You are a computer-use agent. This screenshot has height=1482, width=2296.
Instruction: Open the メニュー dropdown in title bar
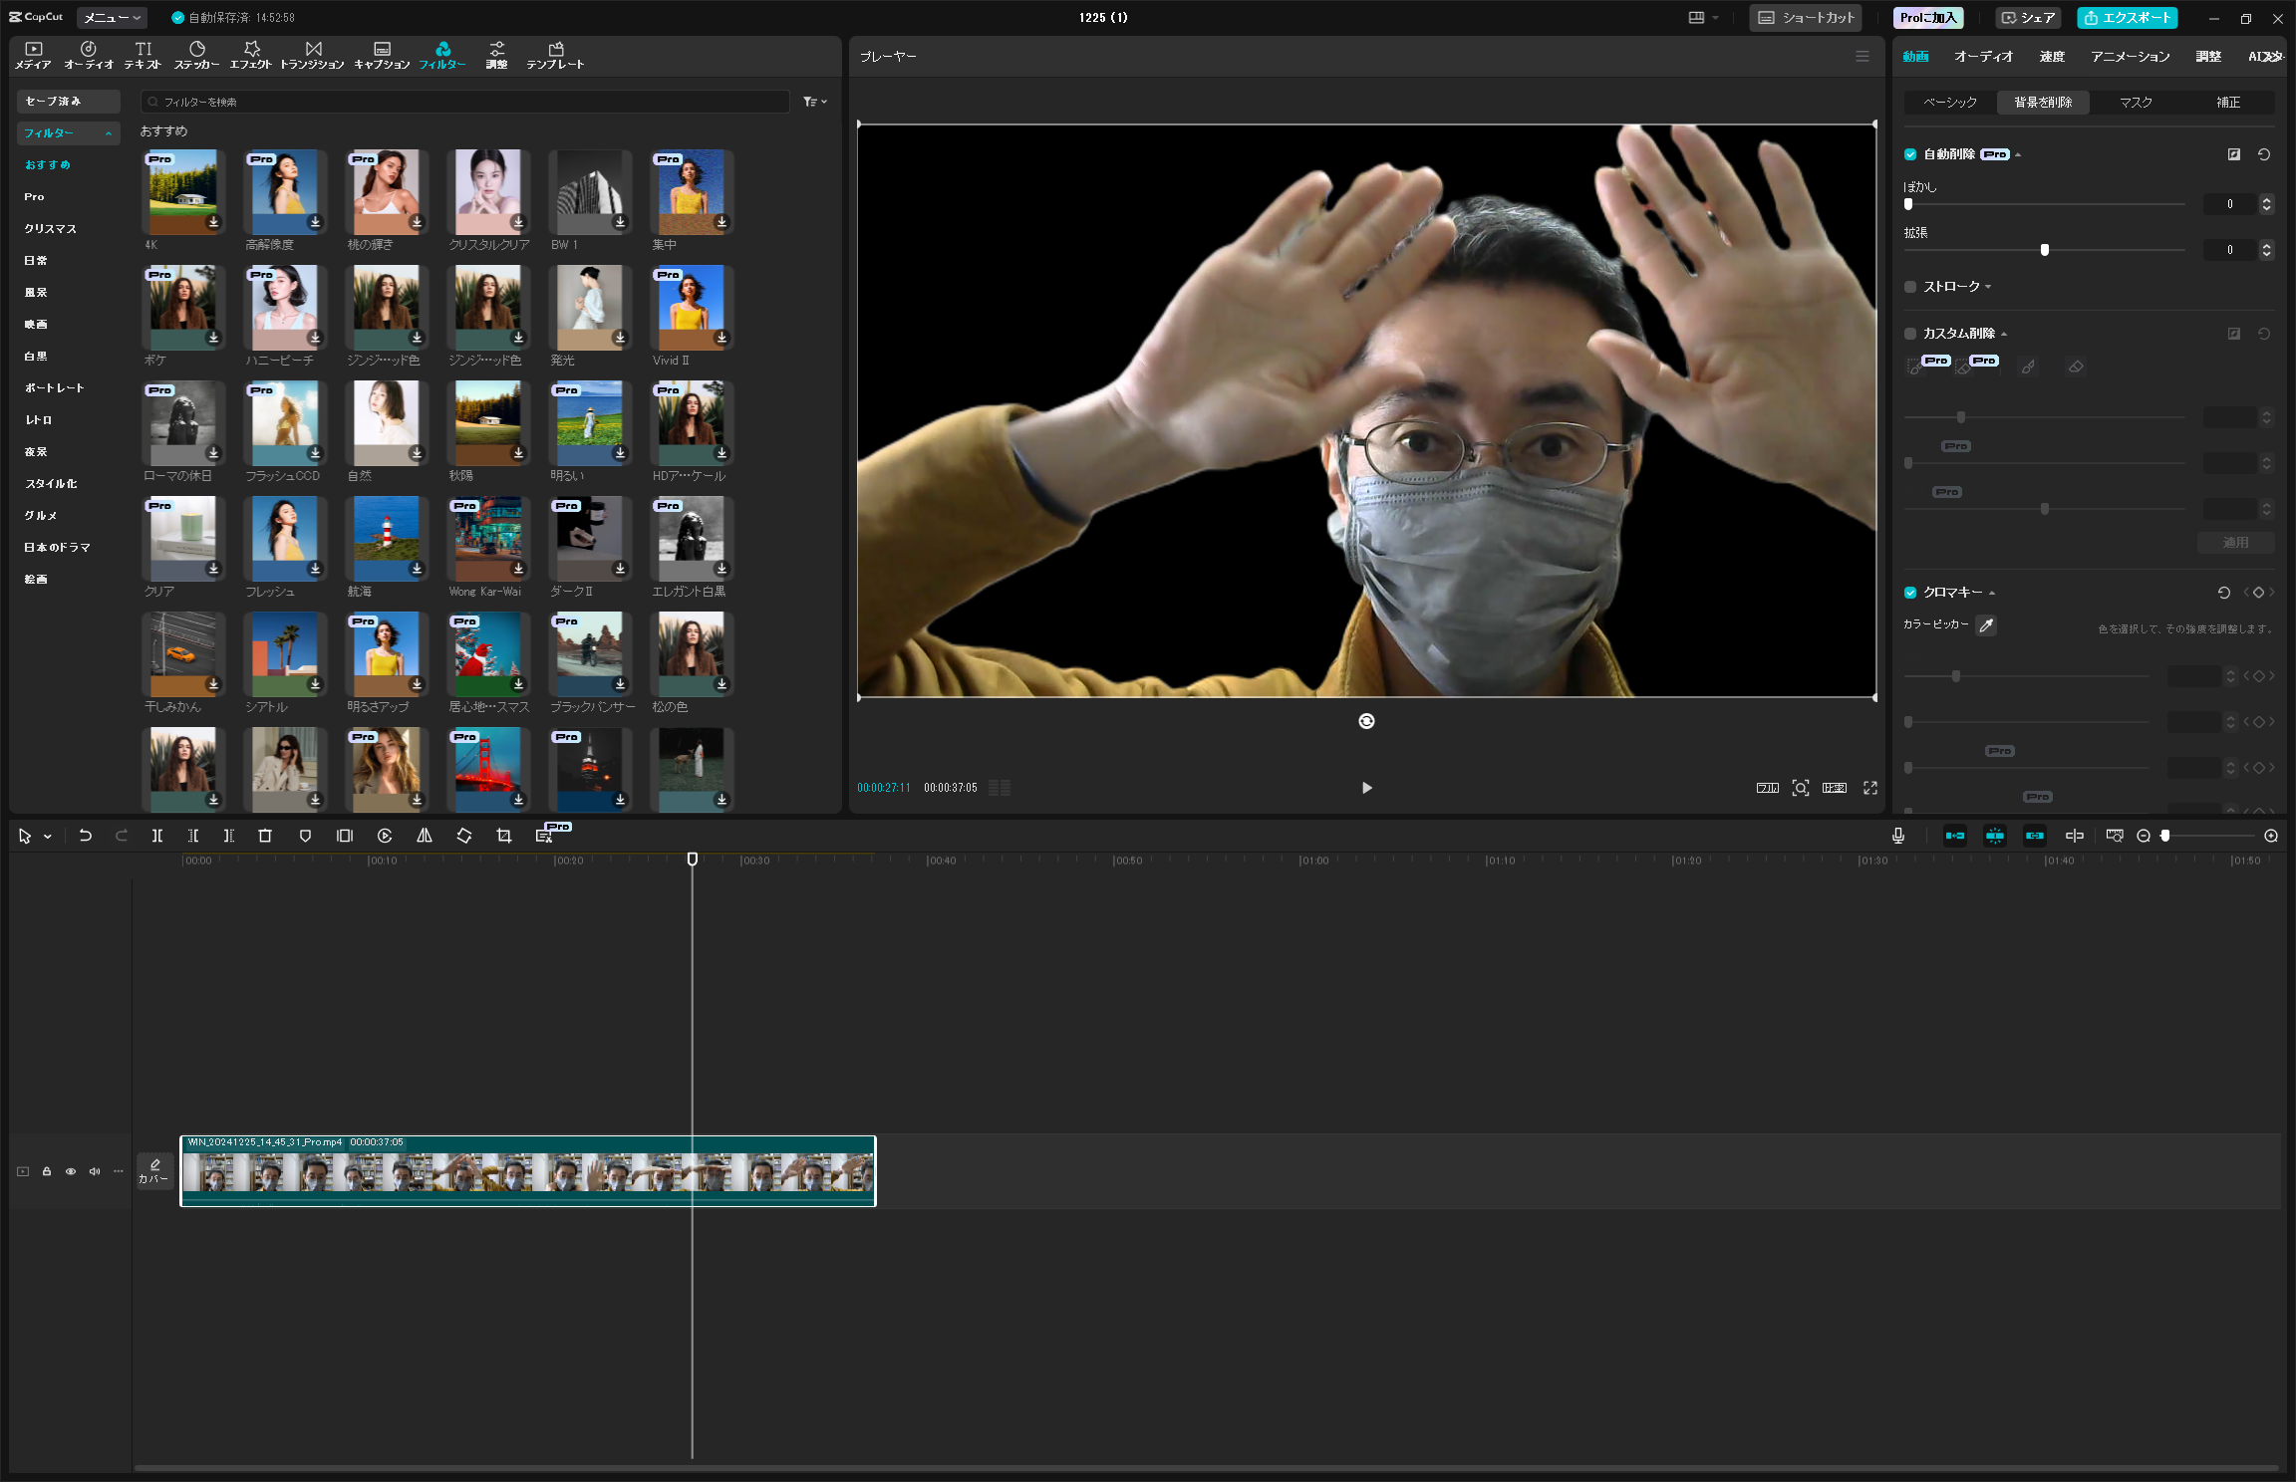click(x=112, y=17)
